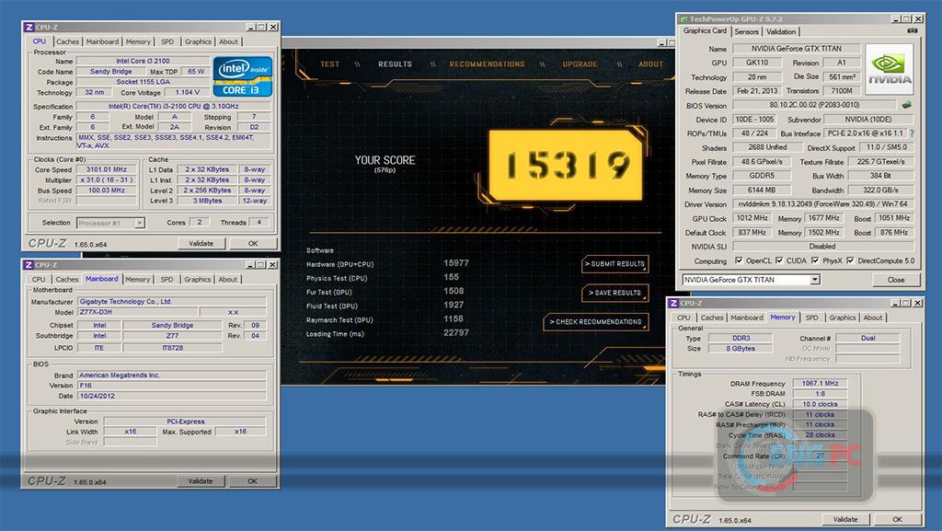942x531 pixels.
Task: Click the Z icon of the top-left CPU-Z window
Action: click(x=29, y=27)
